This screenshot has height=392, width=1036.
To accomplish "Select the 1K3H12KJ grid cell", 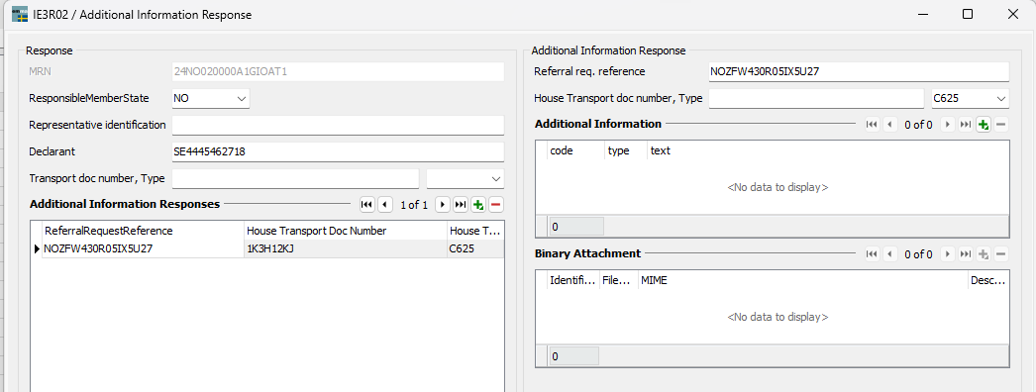I will (x=345, y=248).
